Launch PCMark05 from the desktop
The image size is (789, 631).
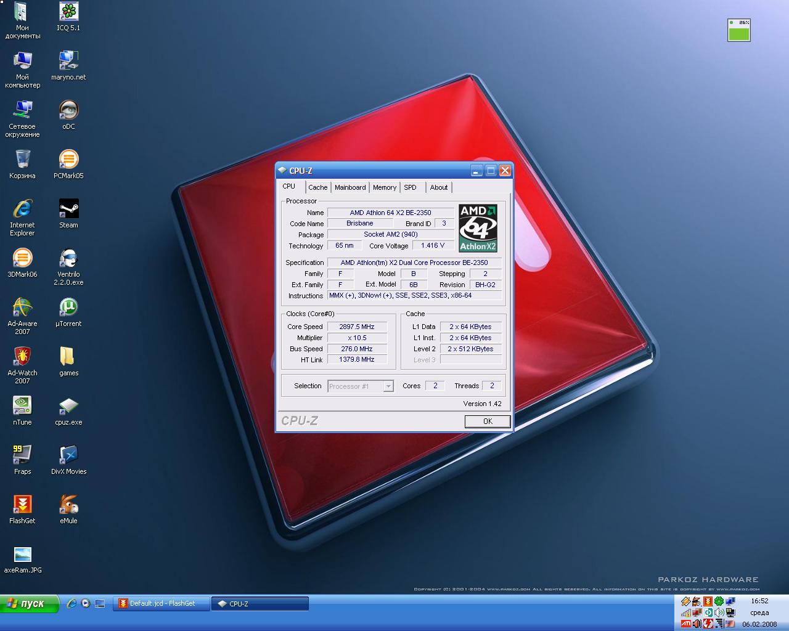[68, 165]
